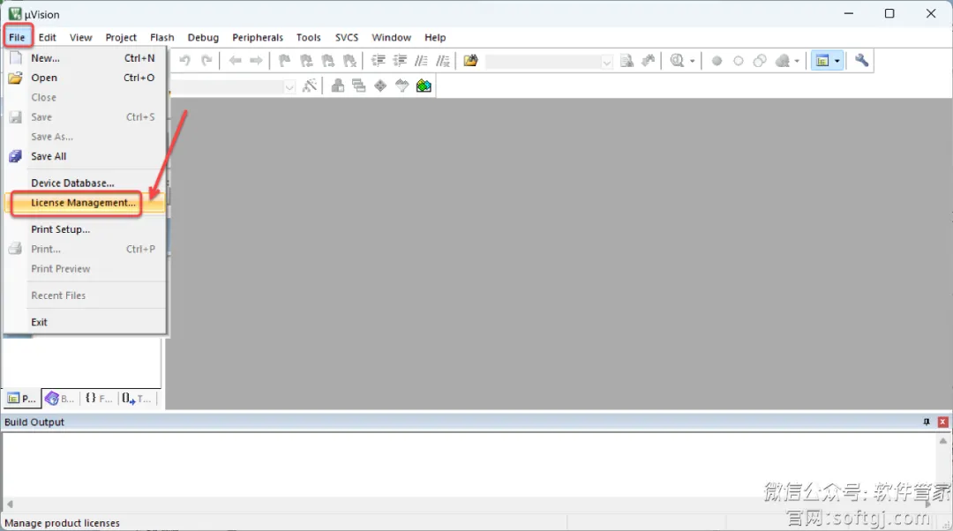This screenshot has height=531, width=953.
Task: Open Configuration with the wrench icon
Action: pos(862,60)
